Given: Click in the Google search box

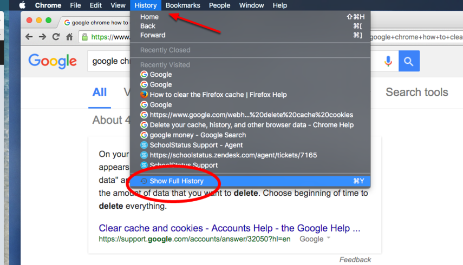Looking at the screenshot, I should click(109, 61).
